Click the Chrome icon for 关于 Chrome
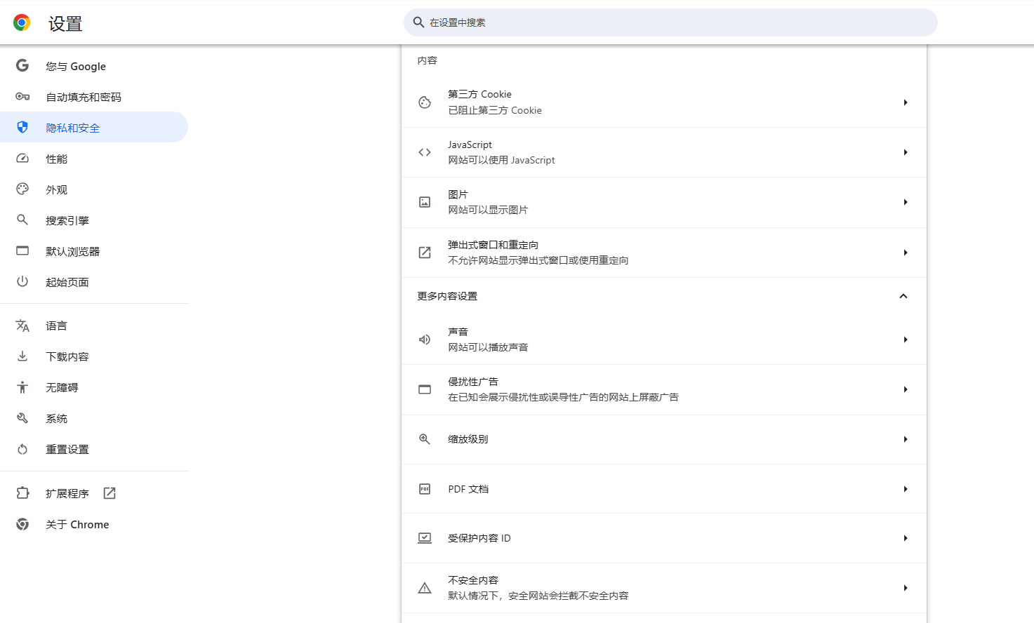This screenshot has height=623, width=1034. point(22,524)
